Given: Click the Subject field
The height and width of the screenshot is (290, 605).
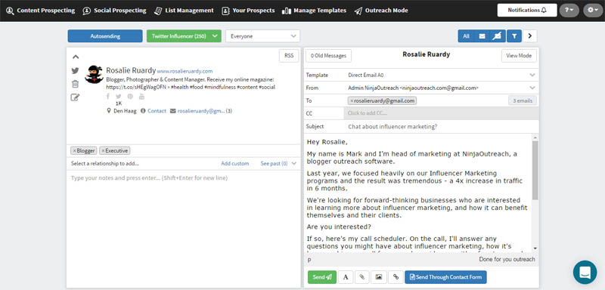Looking at the screenshot, I should pos(442,126).
